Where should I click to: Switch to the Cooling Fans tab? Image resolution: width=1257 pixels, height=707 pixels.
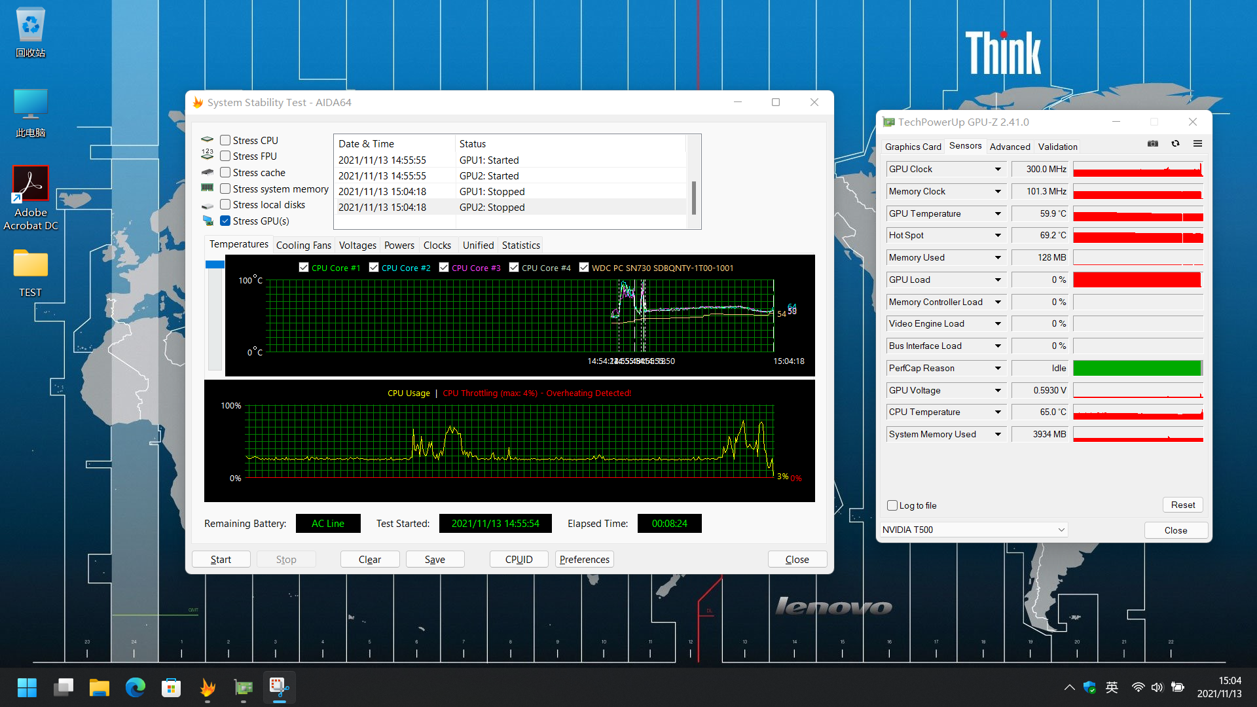click(304, 245)
